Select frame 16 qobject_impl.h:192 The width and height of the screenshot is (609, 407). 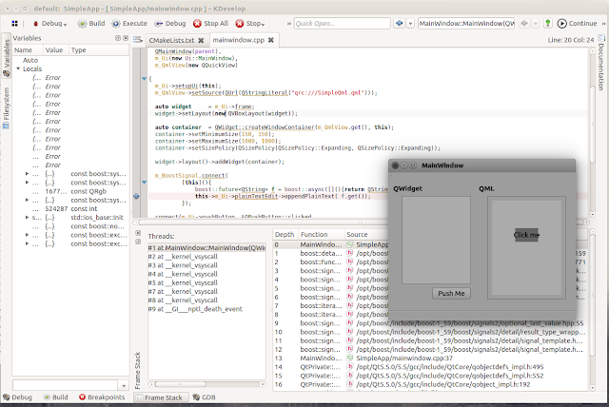(430, 384)
